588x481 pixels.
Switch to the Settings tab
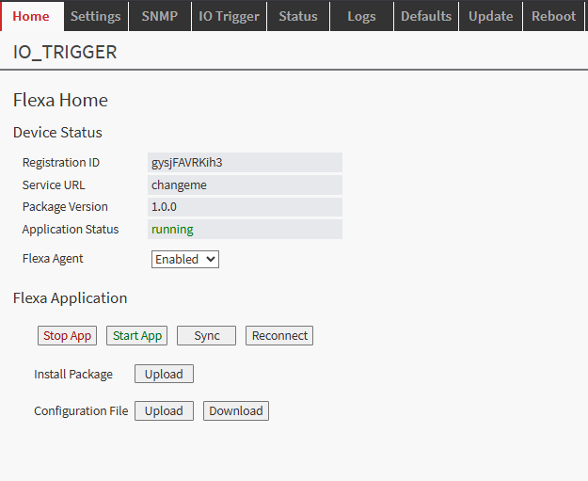click(x=95, y=16)
